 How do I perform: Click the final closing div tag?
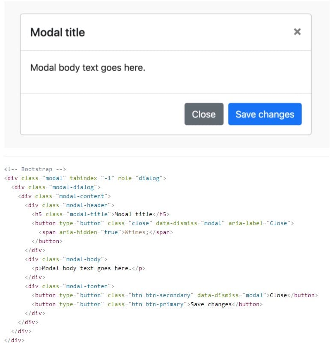(x=14, y=340)
